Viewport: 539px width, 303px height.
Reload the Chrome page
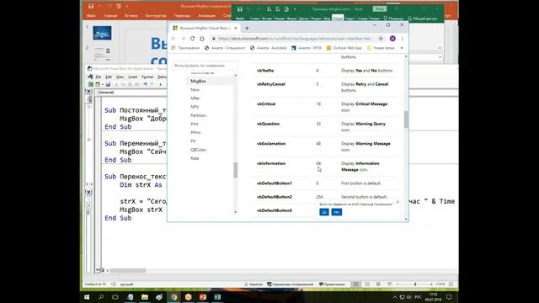[x=193, y=39]
